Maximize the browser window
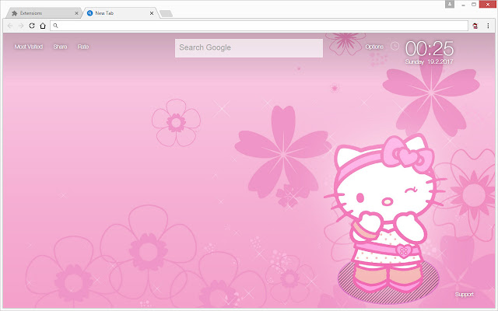498x311 pixels. point(474,5)
